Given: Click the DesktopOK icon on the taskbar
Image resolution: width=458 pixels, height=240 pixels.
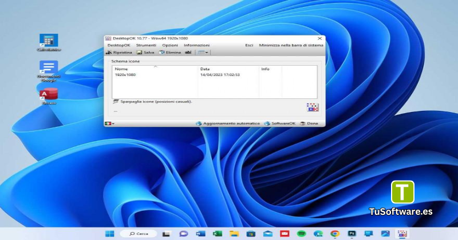Looking at the screenshot, I should (402, 234).
